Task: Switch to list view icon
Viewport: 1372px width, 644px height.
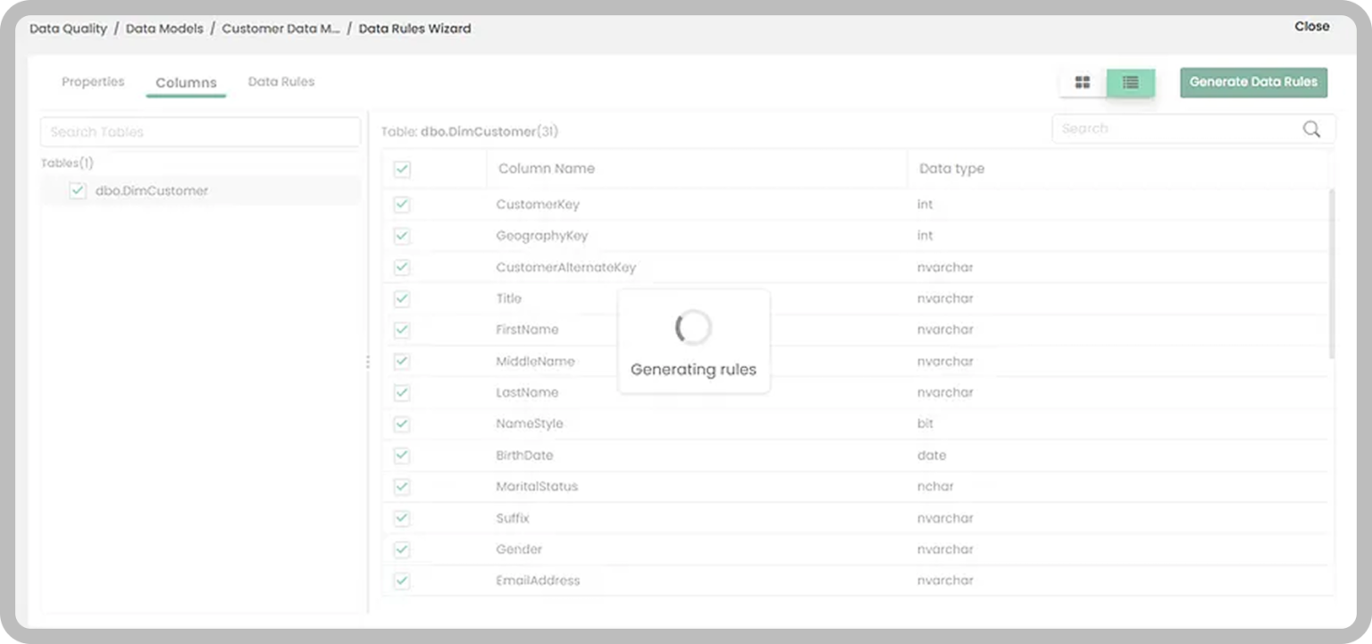Action: click(x=1131, y=82)
